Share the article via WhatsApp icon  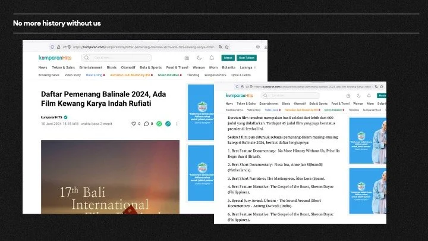pyautogui.click(x=159, y=124)
